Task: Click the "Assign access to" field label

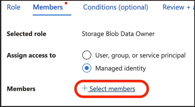Action: click(31, 55)
